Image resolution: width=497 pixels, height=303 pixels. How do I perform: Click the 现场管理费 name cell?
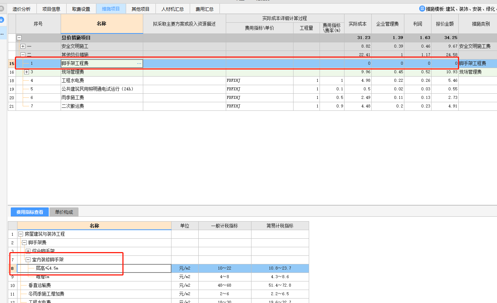click(102, 72)
